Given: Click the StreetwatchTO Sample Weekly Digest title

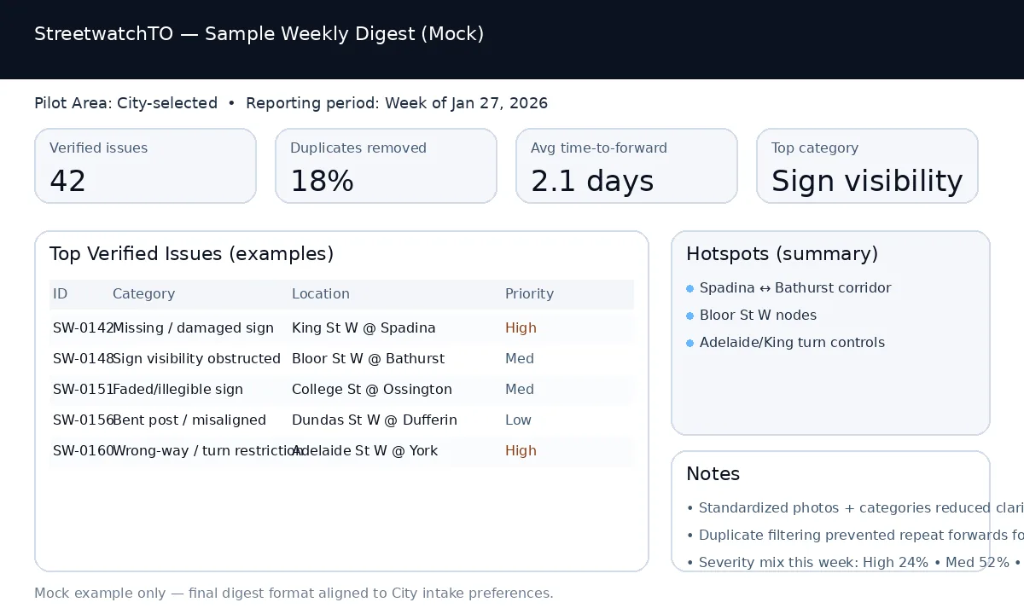Looking at the screenshot, I should [x=259, y=34].
